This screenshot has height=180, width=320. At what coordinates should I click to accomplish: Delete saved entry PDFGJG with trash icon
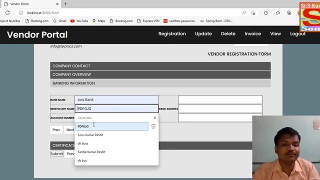click(x=153, y=126)
